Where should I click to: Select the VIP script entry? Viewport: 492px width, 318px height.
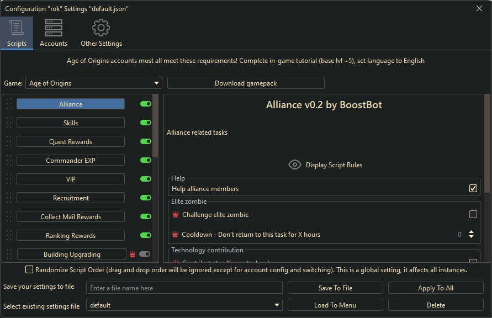pos(70,179)
